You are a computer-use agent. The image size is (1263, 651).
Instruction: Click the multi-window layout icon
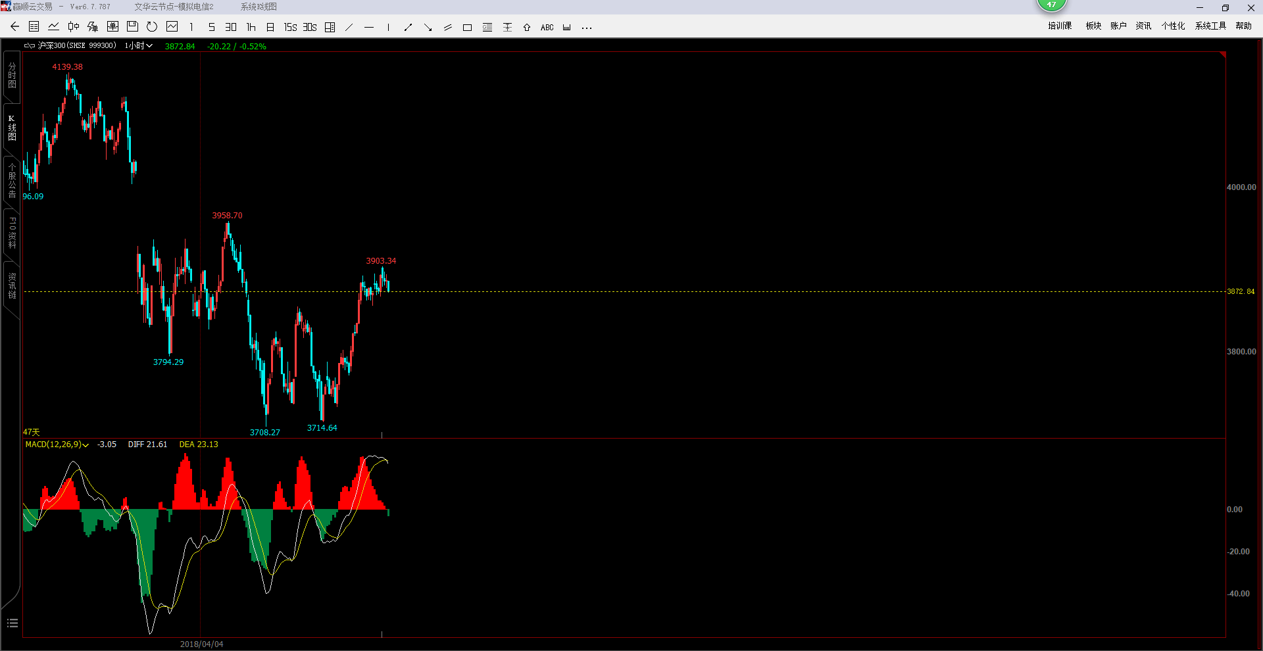click(330, 27)
